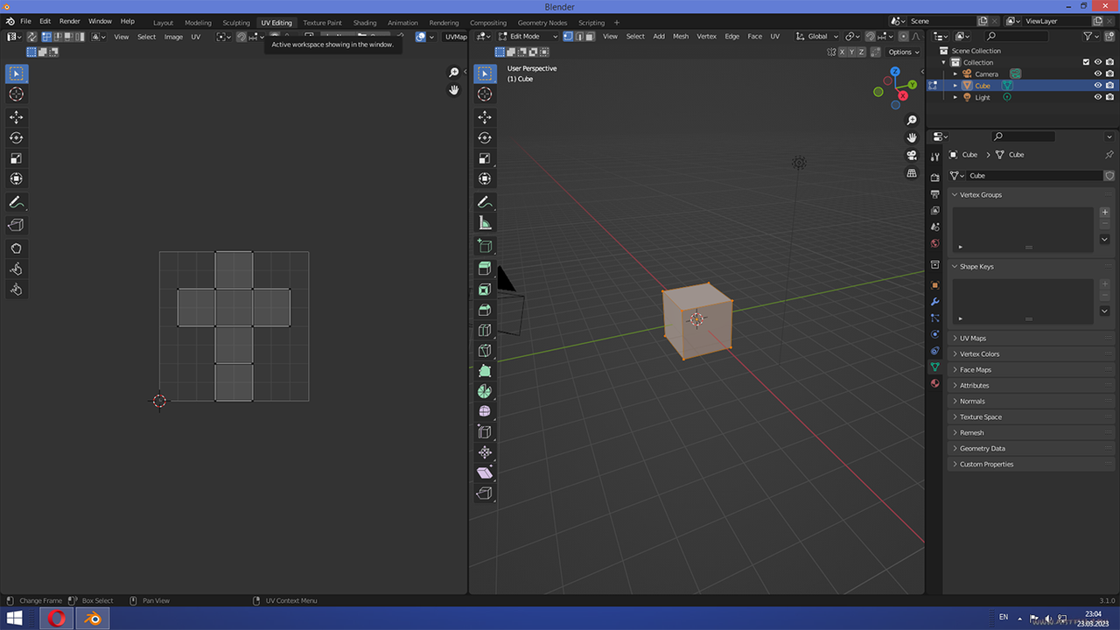Select the Spin tool
Image resolution: width=1120 pixels, height=630 pixels.
click(x=485, y=391)
